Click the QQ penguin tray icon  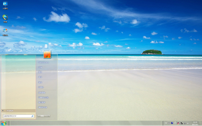(x=178, y=123)
